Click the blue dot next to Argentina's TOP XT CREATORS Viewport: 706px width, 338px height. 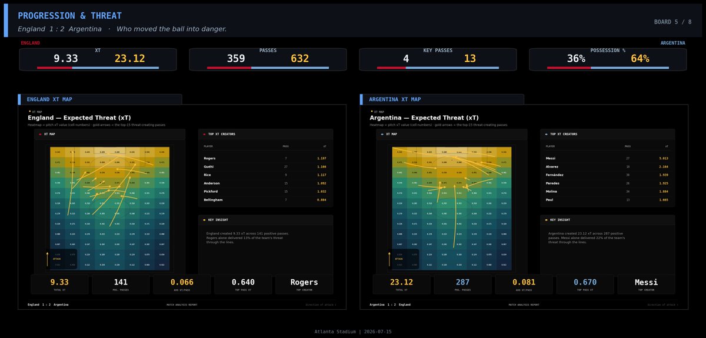pyautogui.click(x=546, y=134)
